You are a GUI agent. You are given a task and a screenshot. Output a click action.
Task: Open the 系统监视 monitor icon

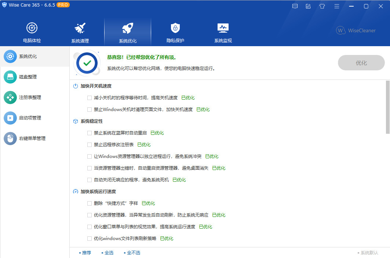223,28
